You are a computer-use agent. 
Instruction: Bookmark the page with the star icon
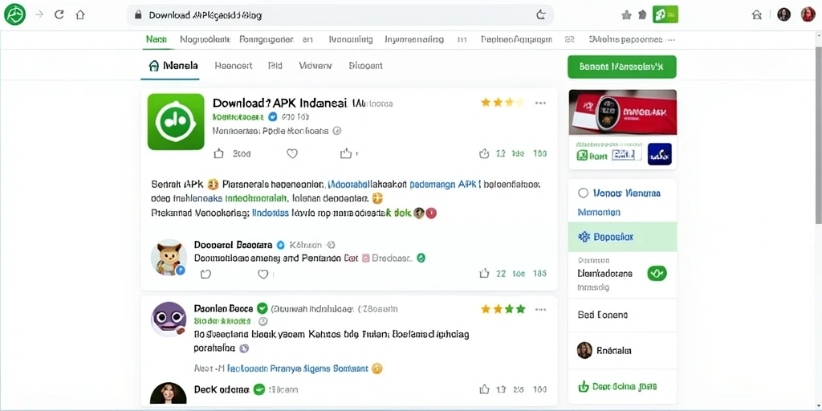626,15
